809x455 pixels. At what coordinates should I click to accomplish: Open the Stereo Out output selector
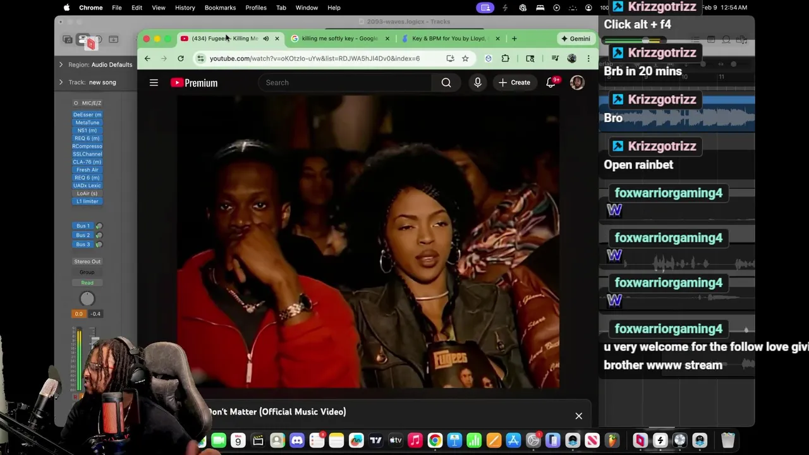tap(87, 262)
